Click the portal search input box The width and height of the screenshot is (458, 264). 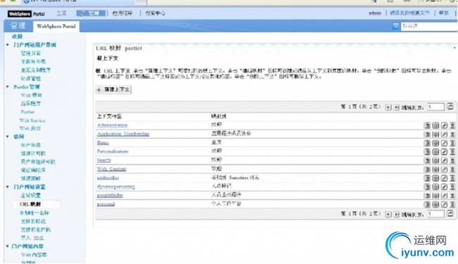(429, 27)
